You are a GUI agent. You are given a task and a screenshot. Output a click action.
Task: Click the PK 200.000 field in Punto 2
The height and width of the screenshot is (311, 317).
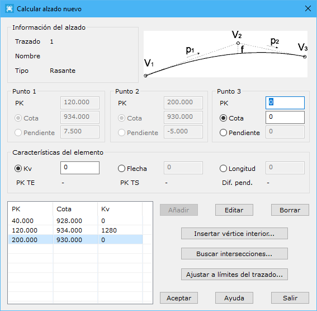tap(183, 103)
